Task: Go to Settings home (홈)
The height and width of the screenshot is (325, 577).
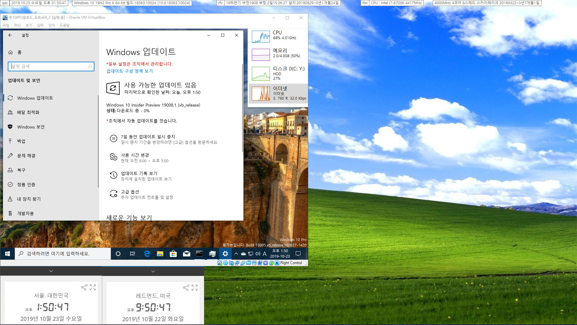Action: coord(15,52)
